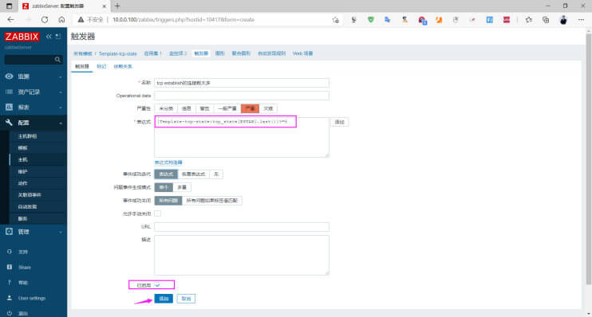The height and width of the screenshot is (317, 592).
Task: Click the page vertical scrollbar
Action: coord(588,158)
